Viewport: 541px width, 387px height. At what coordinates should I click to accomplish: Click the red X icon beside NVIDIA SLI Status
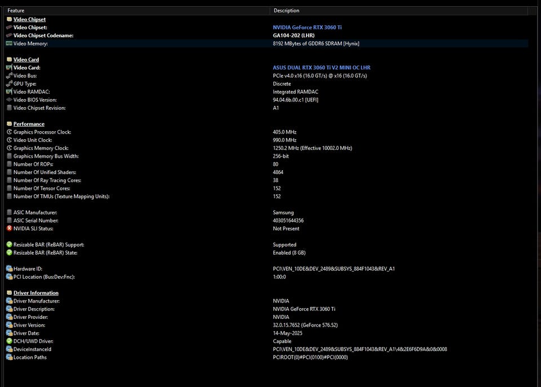pyautogui.click(x=10, y=228)
